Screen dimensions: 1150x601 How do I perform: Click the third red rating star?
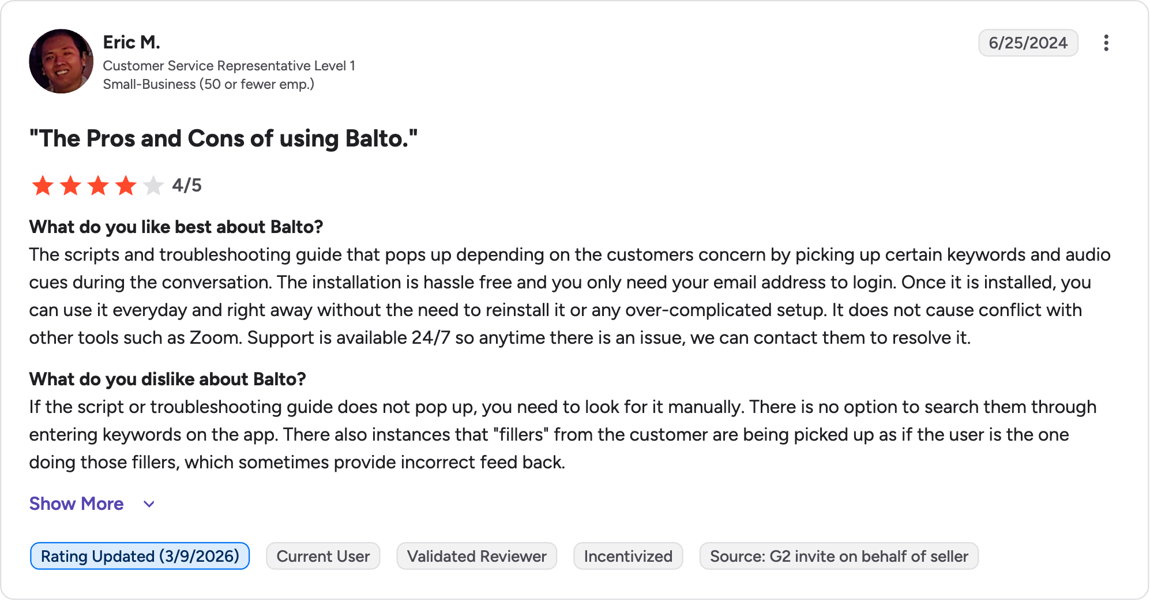click(98, 186)
